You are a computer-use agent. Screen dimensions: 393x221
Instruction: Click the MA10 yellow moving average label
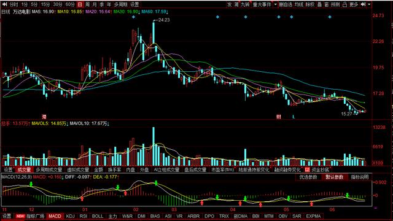point(70,12)
